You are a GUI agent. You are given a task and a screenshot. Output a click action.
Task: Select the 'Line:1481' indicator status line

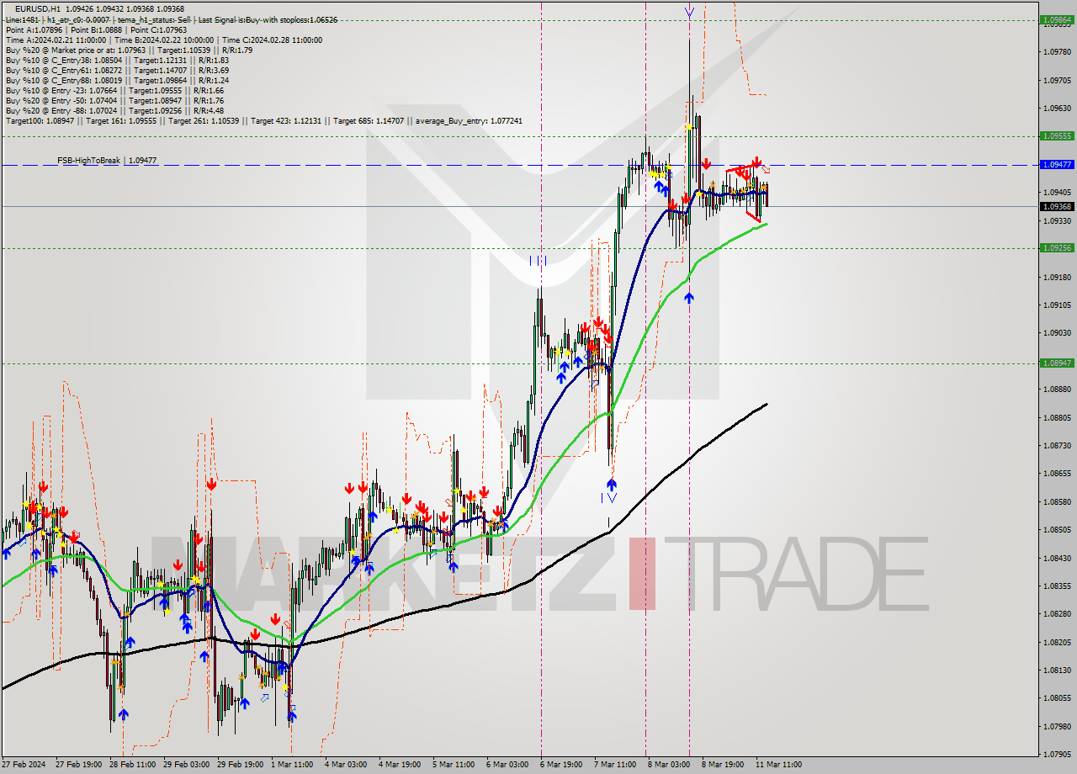(x=172, y=19)
